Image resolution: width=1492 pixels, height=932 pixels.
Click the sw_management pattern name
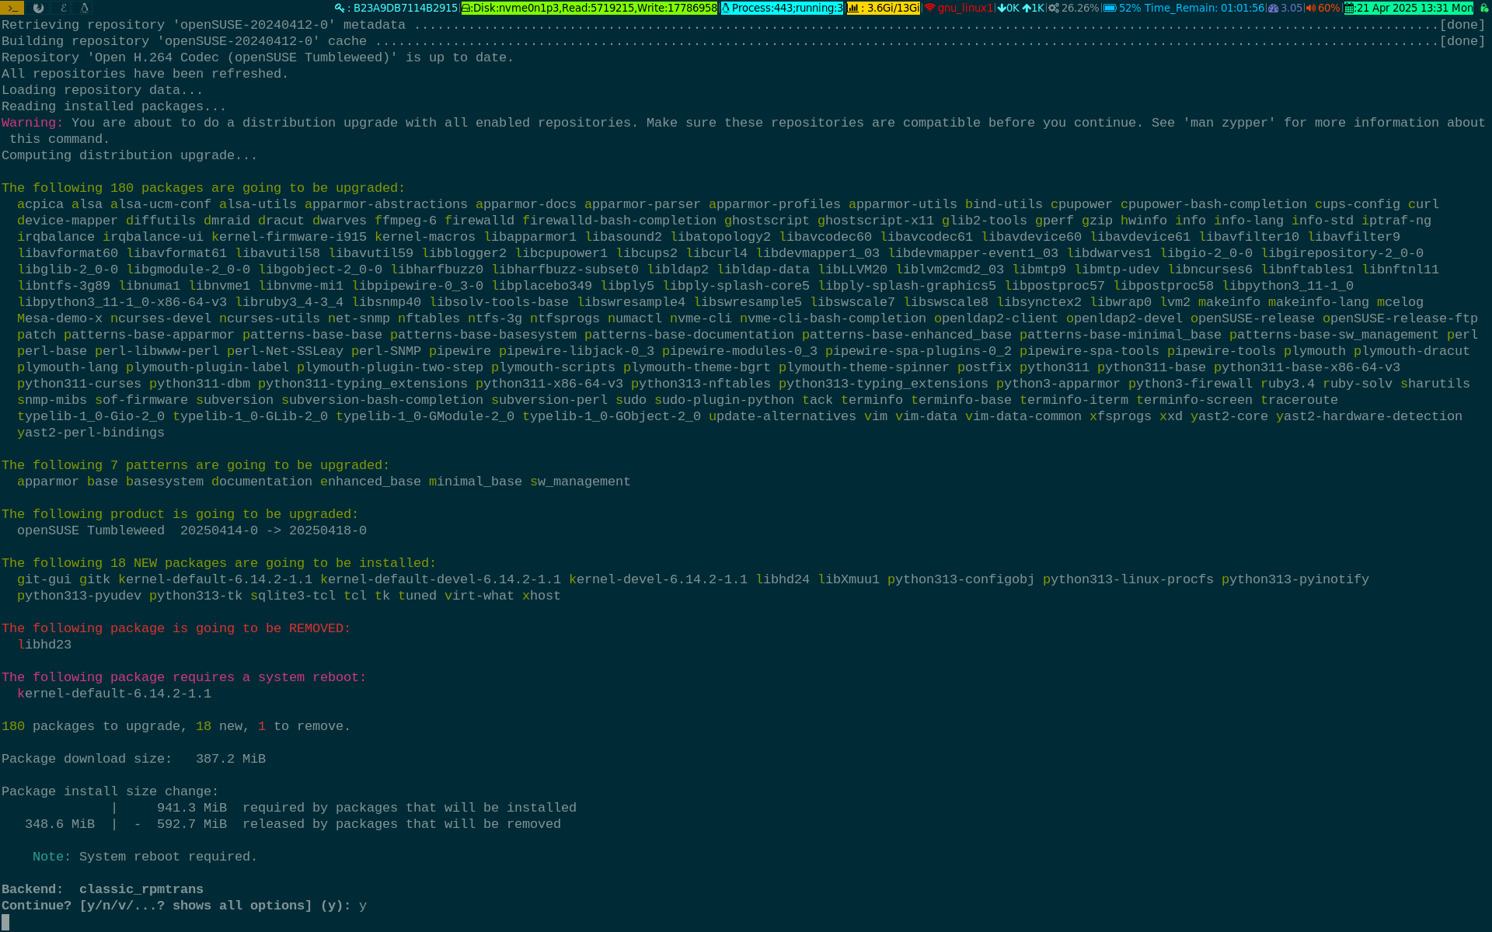580,482
